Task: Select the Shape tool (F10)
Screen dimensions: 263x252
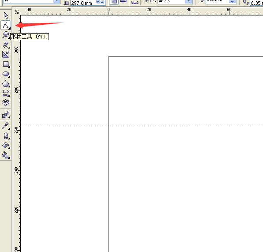Action: pos(6,25)
